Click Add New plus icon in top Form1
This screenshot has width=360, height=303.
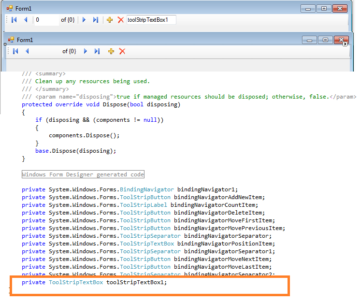tap(110, 20)
